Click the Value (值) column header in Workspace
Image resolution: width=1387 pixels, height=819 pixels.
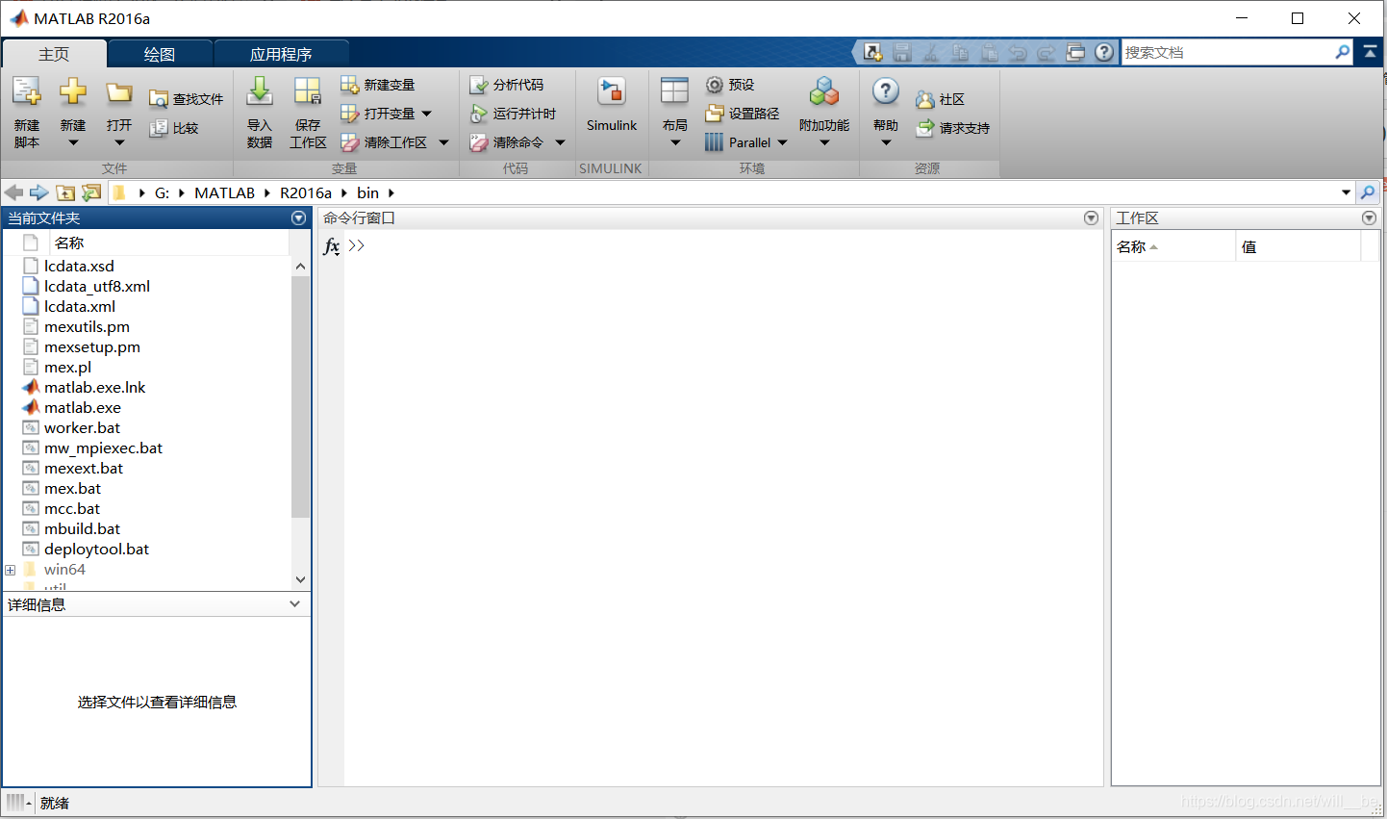(x=1299, y=247)
